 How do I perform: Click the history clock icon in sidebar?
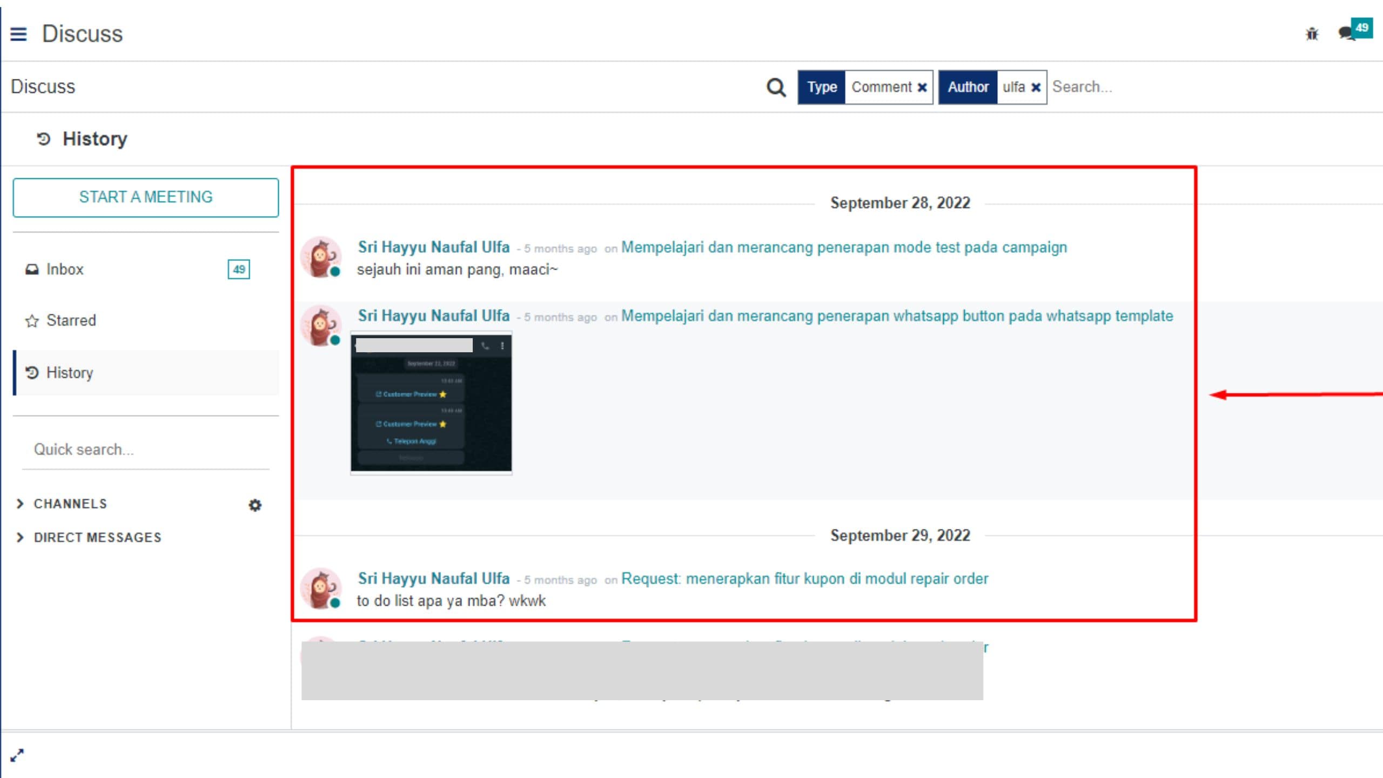(x=32, y=372)
